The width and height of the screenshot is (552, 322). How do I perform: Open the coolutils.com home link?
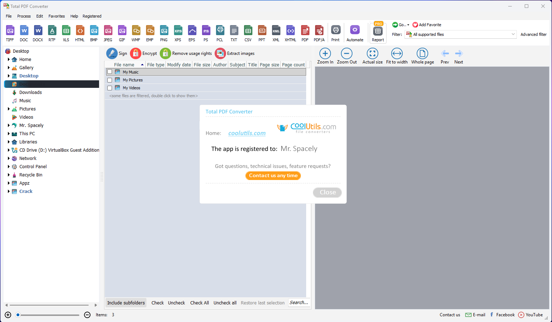click(247, 133)
